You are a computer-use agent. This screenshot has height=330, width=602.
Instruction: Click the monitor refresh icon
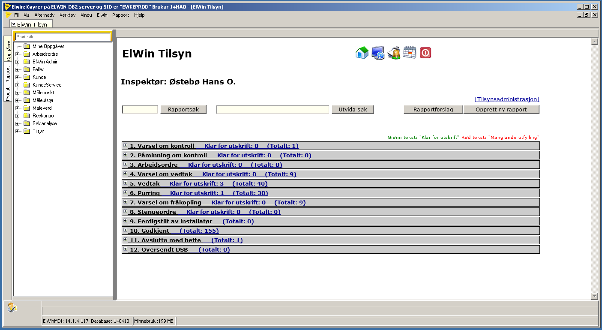click(378, 53)
